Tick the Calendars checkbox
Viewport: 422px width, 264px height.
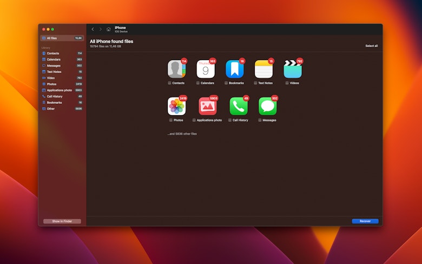(198, 83)
